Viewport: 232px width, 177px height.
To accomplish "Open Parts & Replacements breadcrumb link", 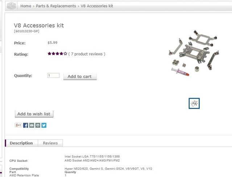I will [56, 6].
